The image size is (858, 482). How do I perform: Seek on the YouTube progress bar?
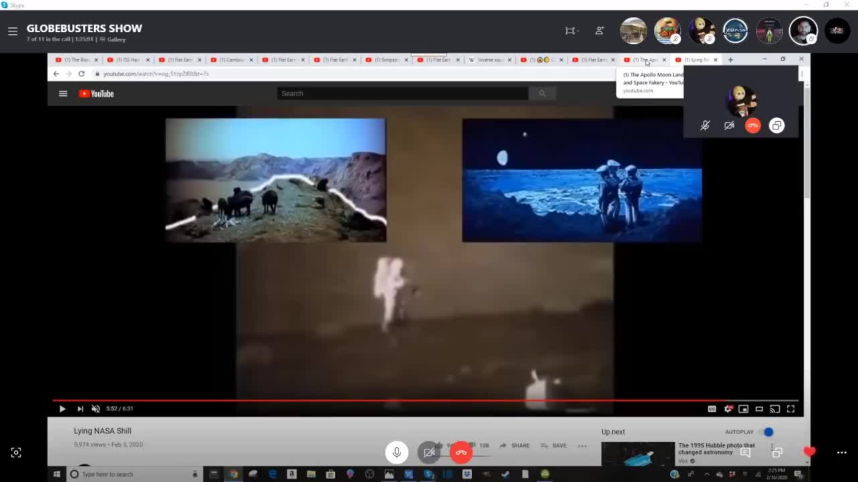pyautogui.click(x=426, y=400)
